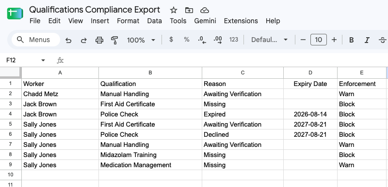Open the Edit menu
388x187 pixels.
pos(54,21)
